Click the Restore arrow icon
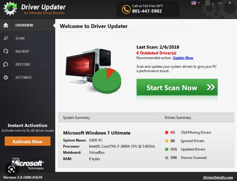237x181 pixels. tap(6, 64)
